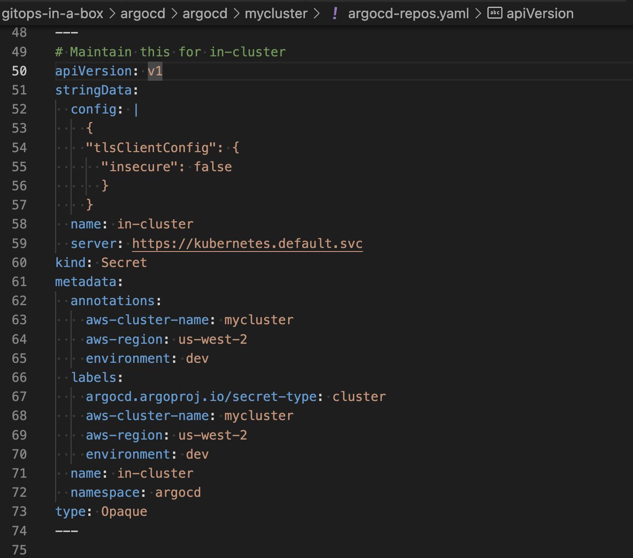Click in-cluster value on line 58
633x558 pixels.
[155, 224]
